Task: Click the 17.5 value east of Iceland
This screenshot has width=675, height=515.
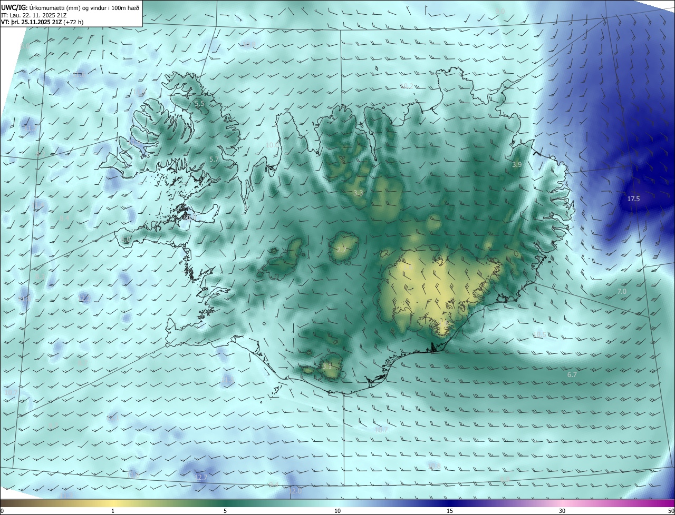Action: pyautogui.click(x=633, y=199)
